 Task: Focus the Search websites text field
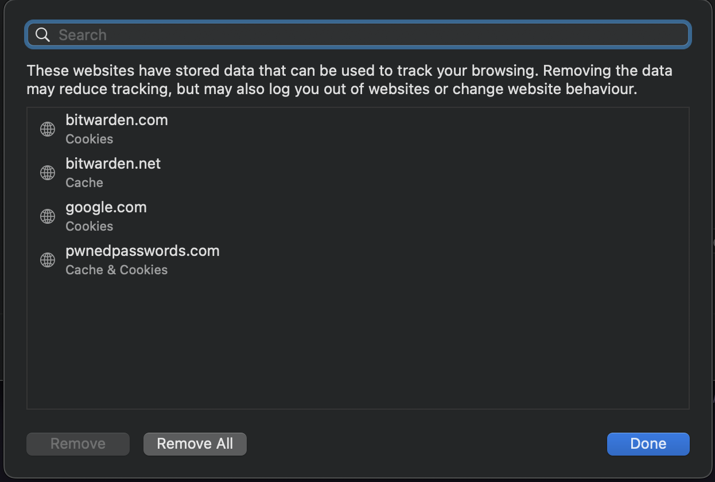click(x=367, y=35)
